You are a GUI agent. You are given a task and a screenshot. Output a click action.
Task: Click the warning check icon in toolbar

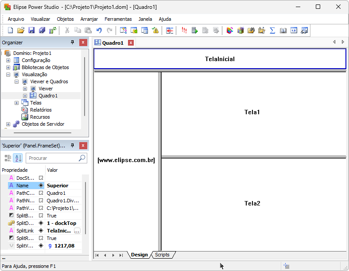point(155,31)
